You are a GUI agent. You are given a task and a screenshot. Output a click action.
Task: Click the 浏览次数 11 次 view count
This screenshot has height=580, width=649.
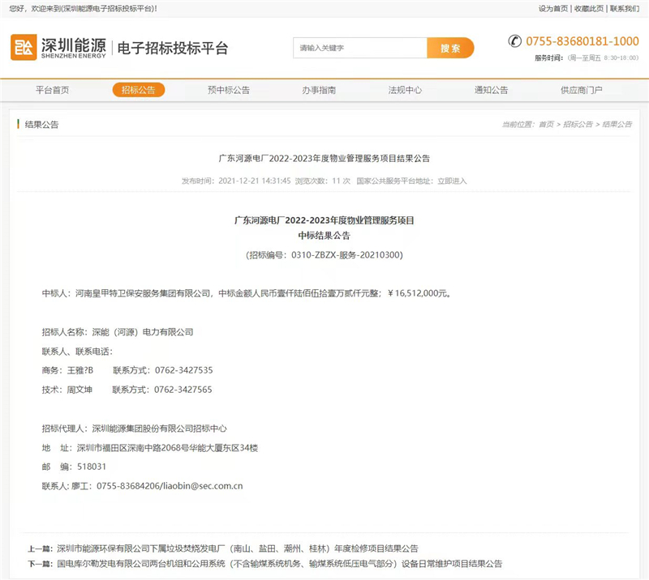[x=323, y=181]
